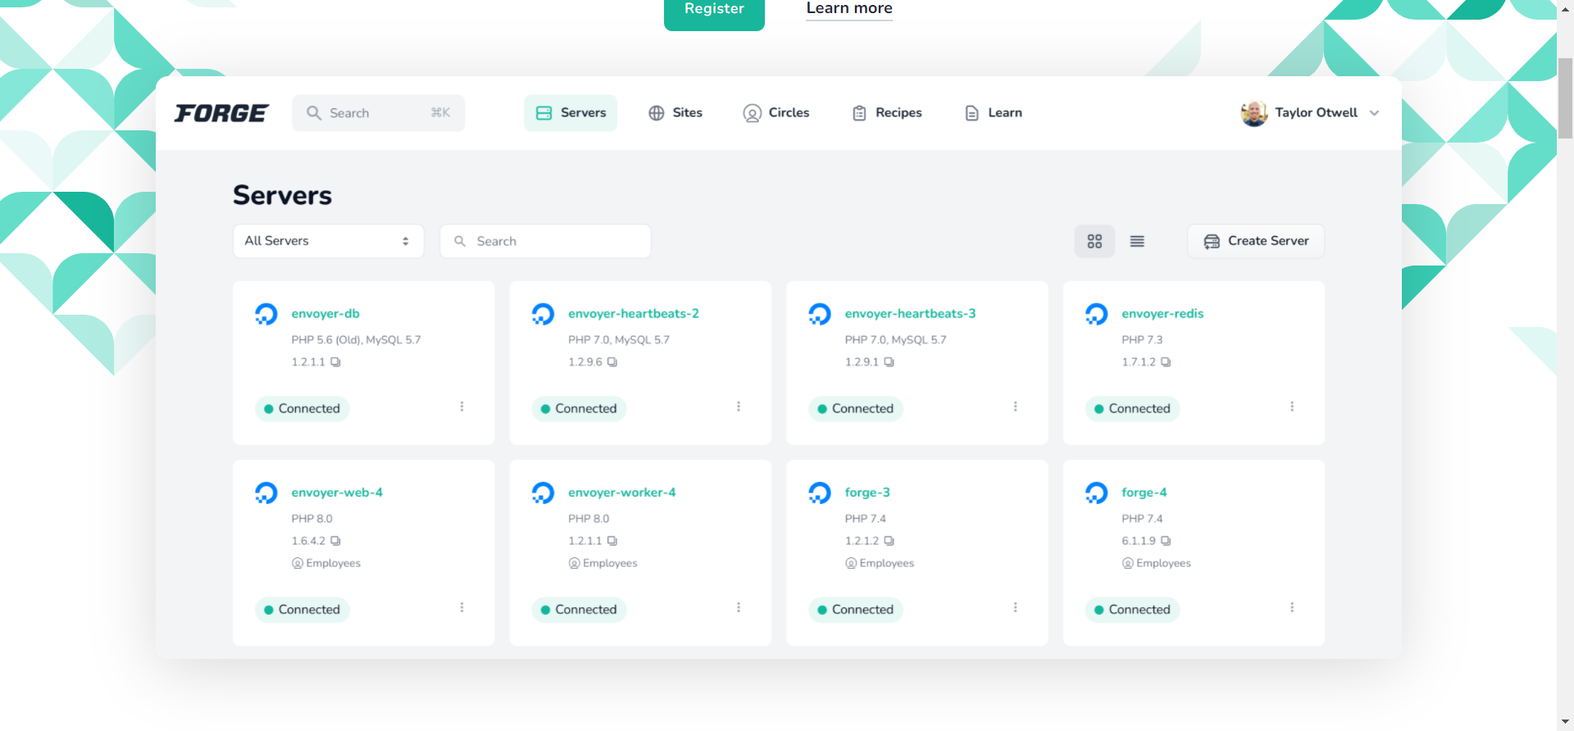Copy IP address of forge-3
1574x731 pixels.
(x=889, y=541)
